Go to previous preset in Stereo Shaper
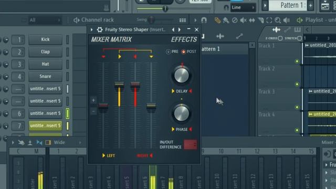Viewport: 336px width, 189px height. (173, 29)
